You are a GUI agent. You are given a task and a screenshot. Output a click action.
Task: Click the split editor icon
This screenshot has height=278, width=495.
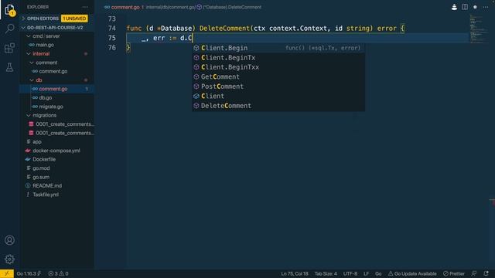pos(465,7)
